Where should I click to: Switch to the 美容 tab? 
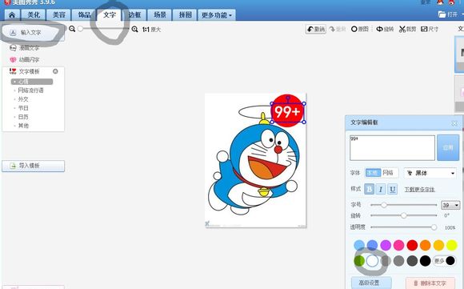pos(58,14)
